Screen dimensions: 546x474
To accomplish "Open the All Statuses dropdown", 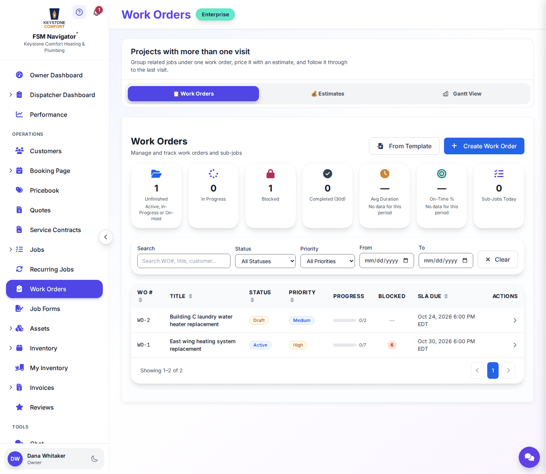I will coord(265,261).
